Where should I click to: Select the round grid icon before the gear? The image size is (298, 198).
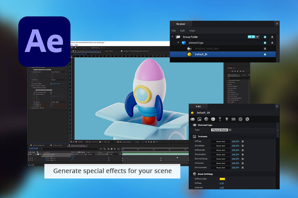(240, 119)
